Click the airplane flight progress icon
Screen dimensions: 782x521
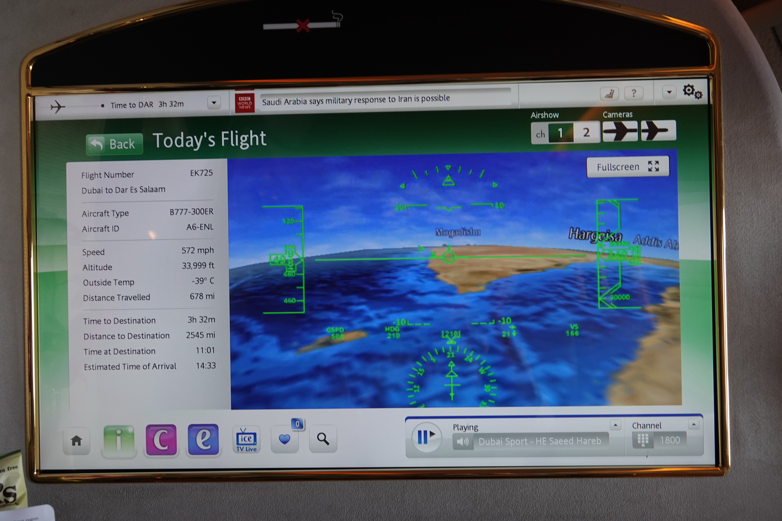(x=58, y=106)
